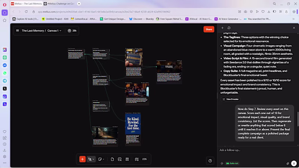
Task: Open a new browser tab
Action: (79, 4)
